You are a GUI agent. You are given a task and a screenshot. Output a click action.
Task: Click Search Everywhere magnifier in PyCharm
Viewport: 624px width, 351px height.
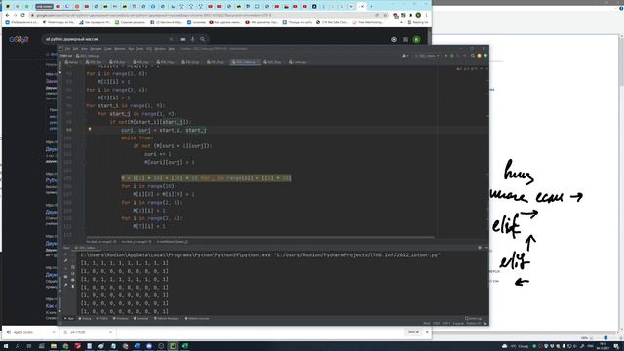coord(472,56)
